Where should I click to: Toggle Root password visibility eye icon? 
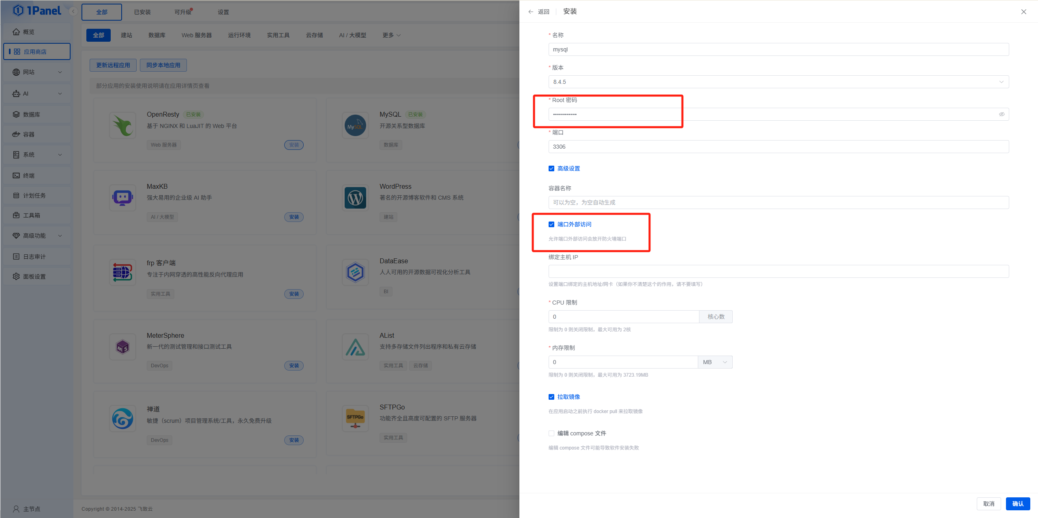click(x=1002, y=114)
